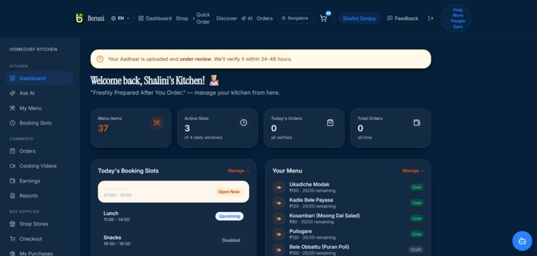
Task: Open Shop in top navigation
Action: 182,19
